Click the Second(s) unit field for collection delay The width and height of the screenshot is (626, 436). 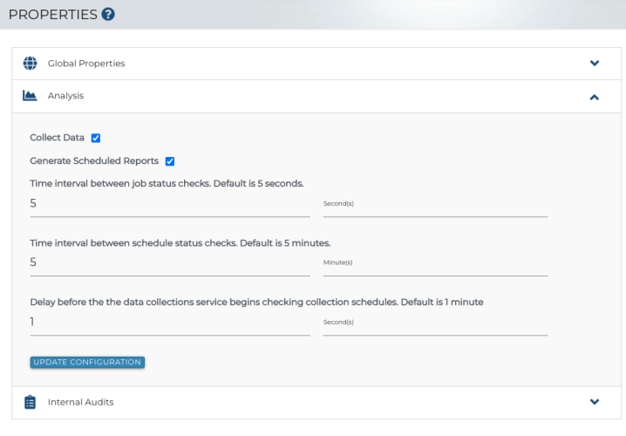[434, 322]
